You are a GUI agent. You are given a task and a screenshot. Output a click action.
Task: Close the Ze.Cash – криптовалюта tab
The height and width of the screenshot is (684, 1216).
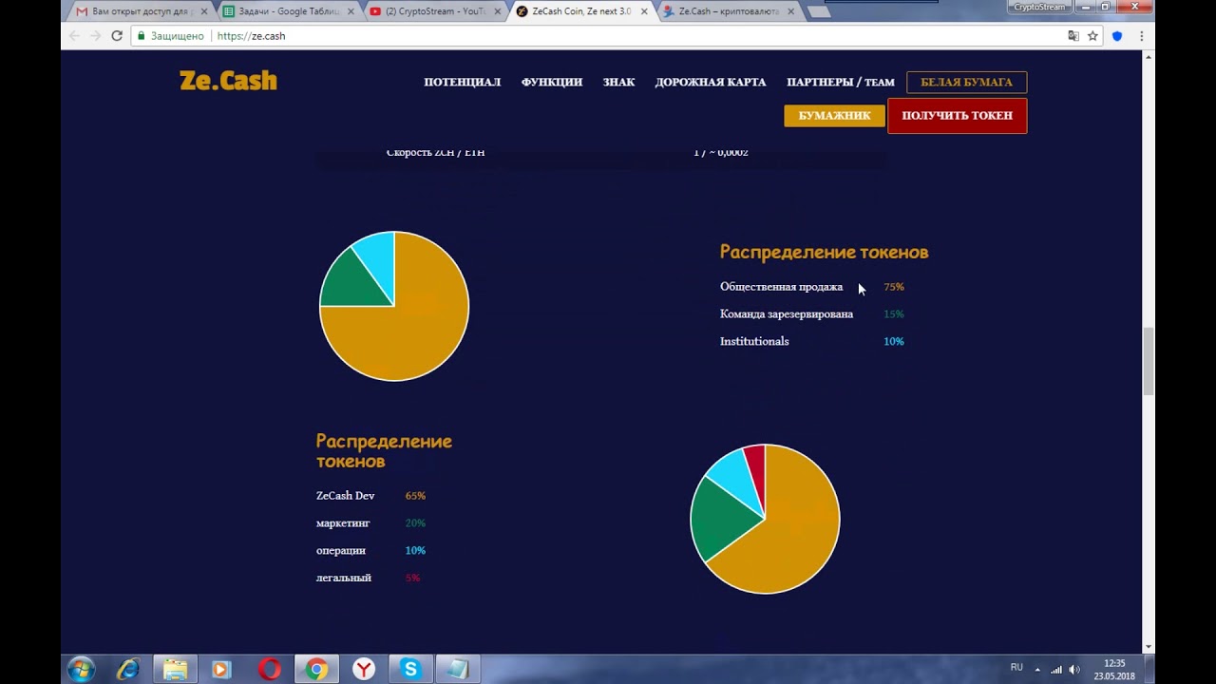point(790,11)
